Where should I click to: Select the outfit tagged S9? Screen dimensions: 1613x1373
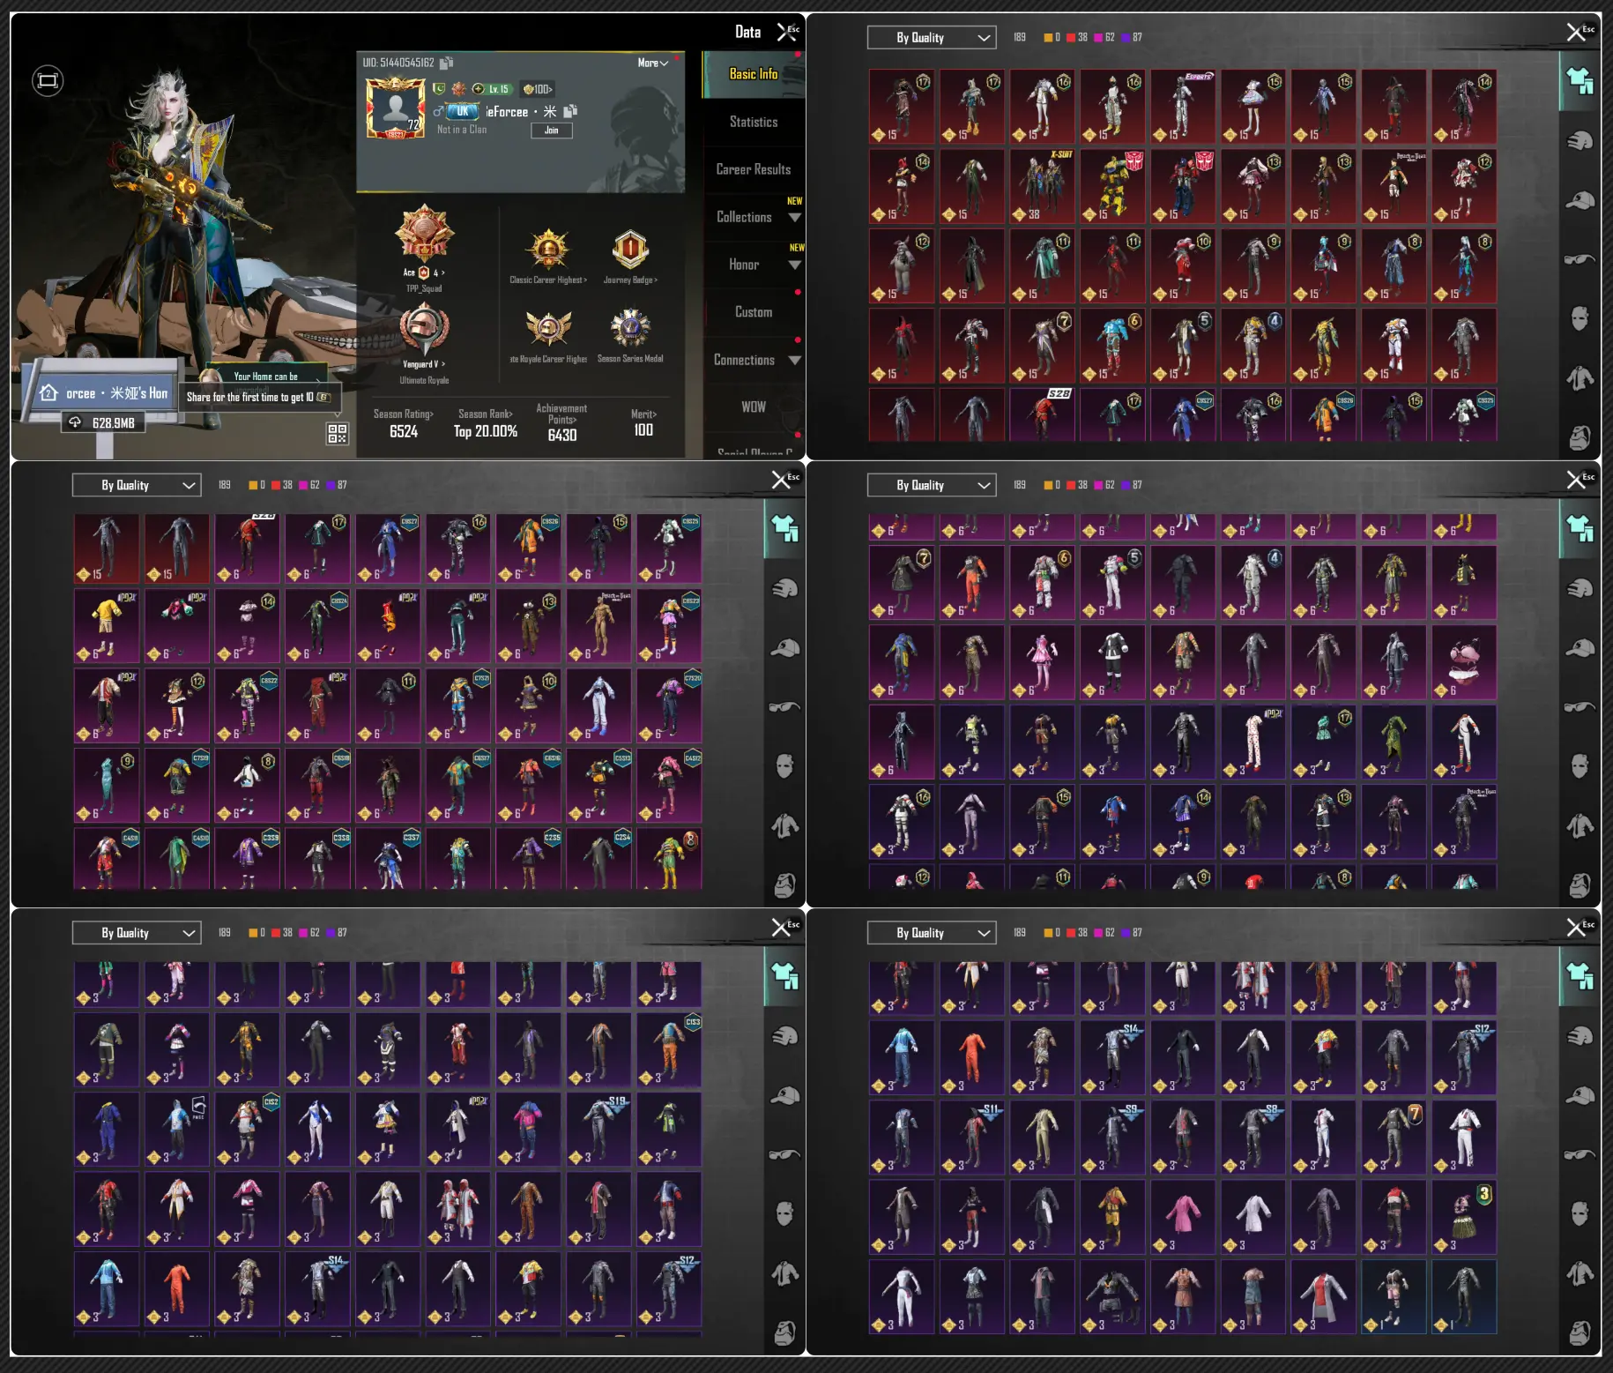(x=1112, y=1137)
